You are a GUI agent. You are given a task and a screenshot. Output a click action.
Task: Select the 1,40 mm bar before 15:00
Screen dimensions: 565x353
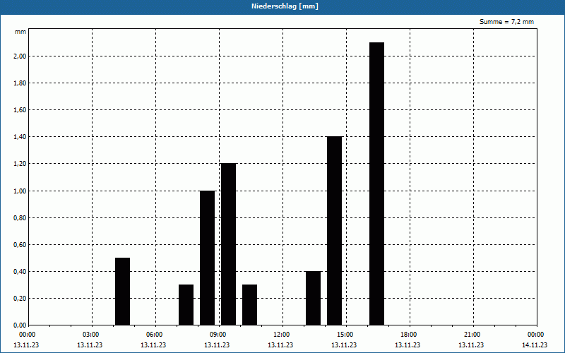(334, 231)
